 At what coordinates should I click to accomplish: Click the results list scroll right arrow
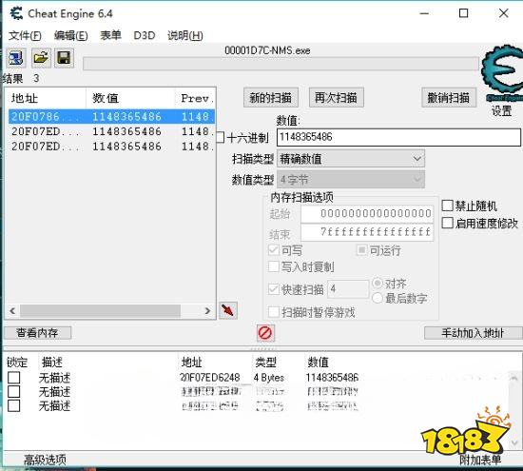click(x=207, y=311)
